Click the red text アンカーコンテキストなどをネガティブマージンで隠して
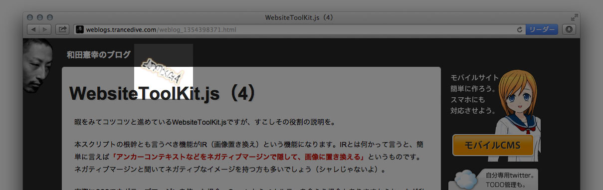The height and width of the screenshot is (190, 603). point(239,158)
